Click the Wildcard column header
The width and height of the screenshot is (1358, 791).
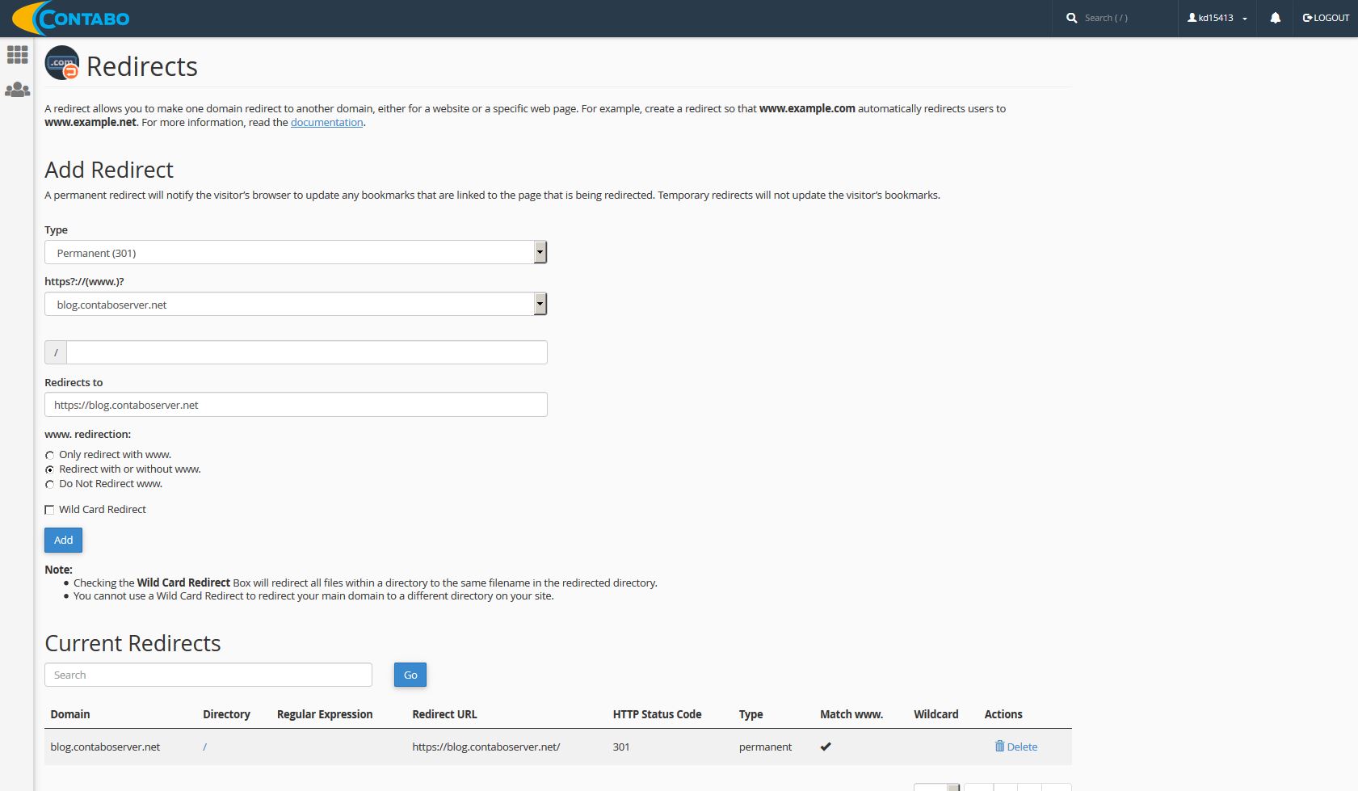click(936, 714)
